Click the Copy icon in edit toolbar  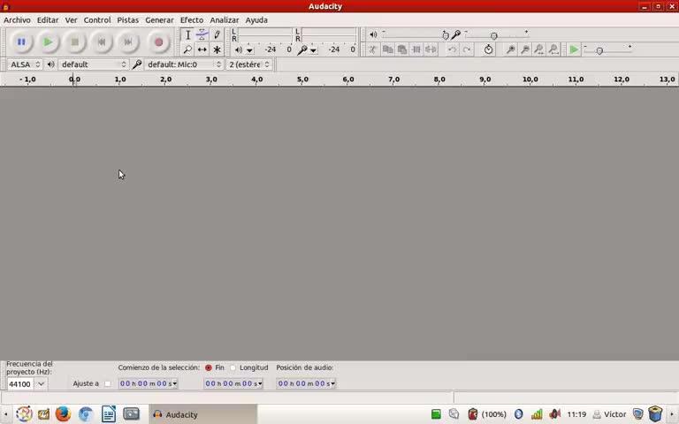pos(387,49)
